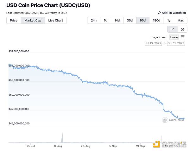Screen dimensions: 190x151
Task: Open the Live Chart tab
Action: (x=56, y=20)
